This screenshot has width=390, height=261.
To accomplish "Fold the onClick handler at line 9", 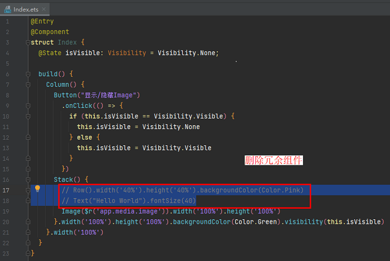I will coord(27,105).
